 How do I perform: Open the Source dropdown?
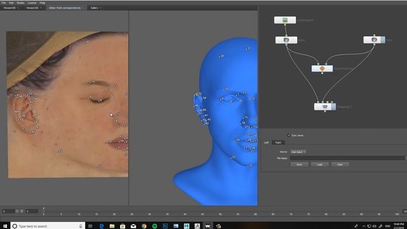(298, 152)
